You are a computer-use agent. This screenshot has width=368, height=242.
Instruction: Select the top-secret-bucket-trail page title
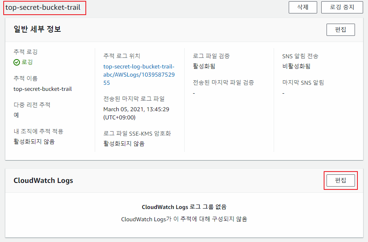pos(43,7)
